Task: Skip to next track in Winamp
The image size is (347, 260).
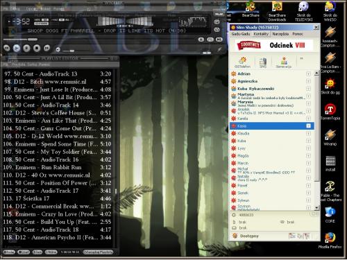Action: coord(47,48)
